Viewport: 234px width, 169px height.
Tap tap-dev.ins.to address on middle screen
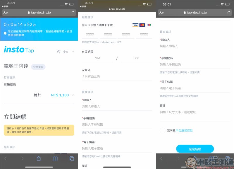pos(118,9)
